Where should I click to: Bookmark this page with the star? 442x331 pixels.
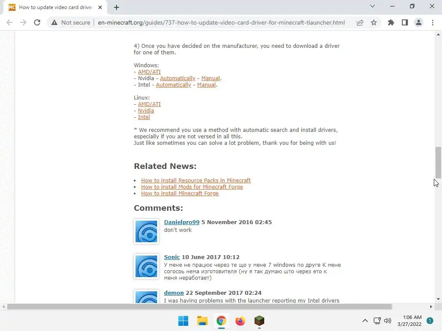click(x=374, y=22)
